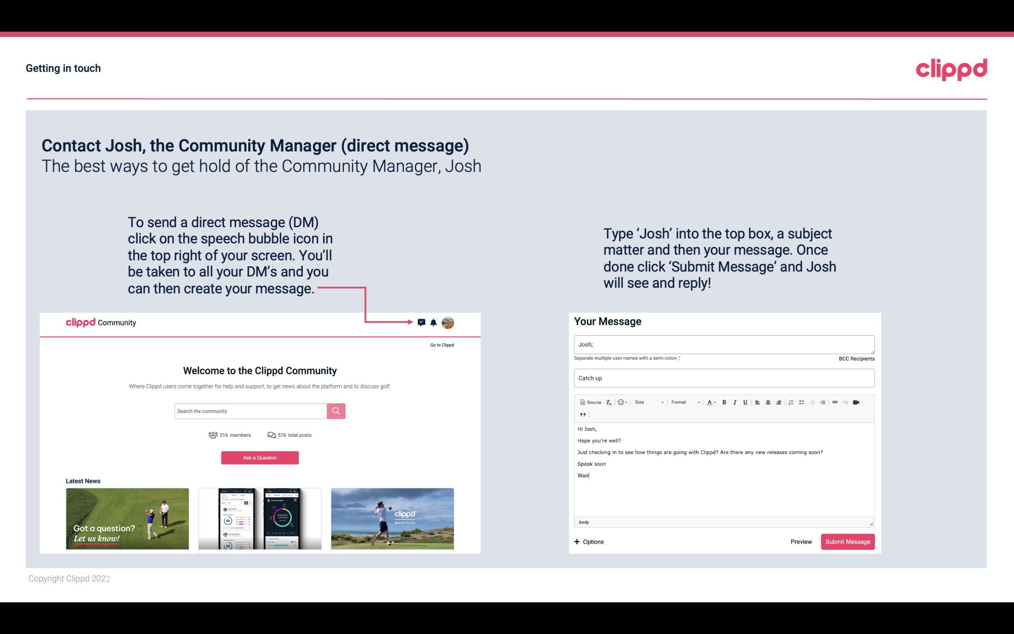Viewport: 1014px width, 634px height.
Task: Expand the Options section below message
Action: pyautogui.click(x=588, y=541)
